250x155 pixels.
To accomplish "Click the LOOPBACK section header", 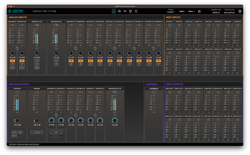I will pyautogui.click(x=151, y=84).
